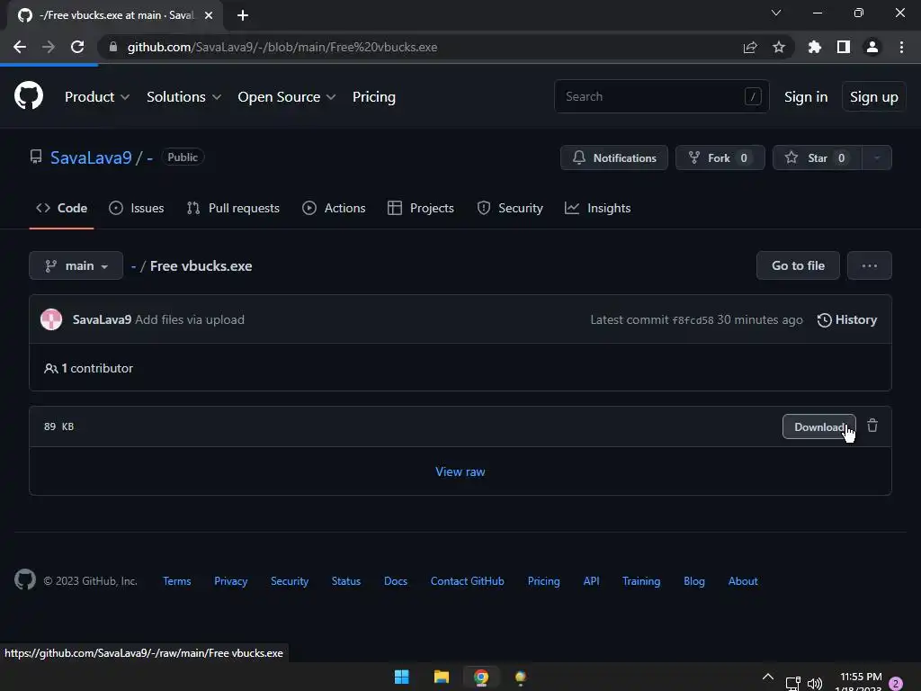Click the GitHub footer octocat logo

(x=25, y=580)
